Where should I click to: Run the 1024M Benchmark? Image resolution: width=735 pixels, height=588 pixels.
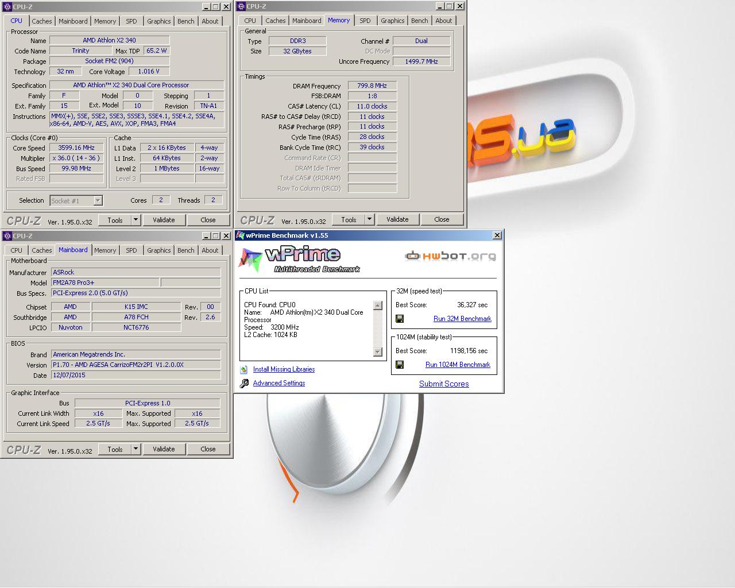pyautogui.click(x=458, y=365)
